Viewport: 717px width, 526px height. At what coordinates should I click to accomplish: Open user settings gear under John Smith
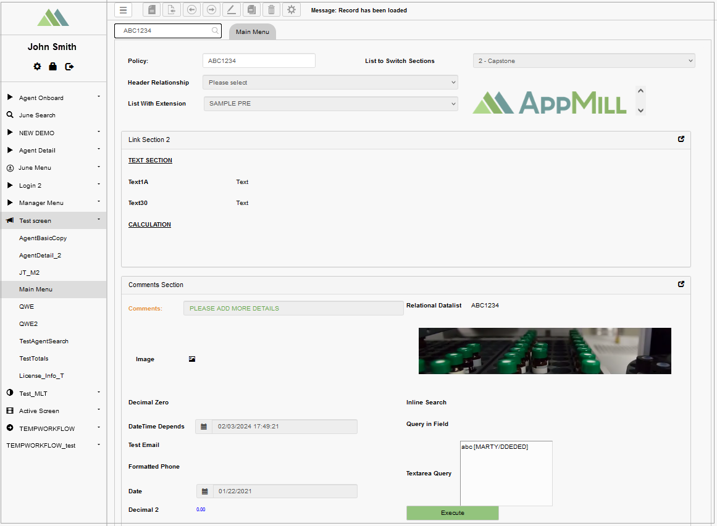click(x=37, y=67)
